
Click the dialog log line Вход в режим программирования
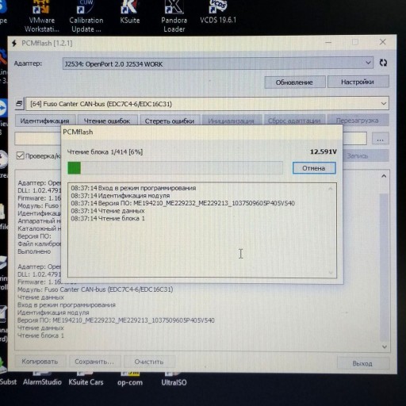(x=133, y=188)
